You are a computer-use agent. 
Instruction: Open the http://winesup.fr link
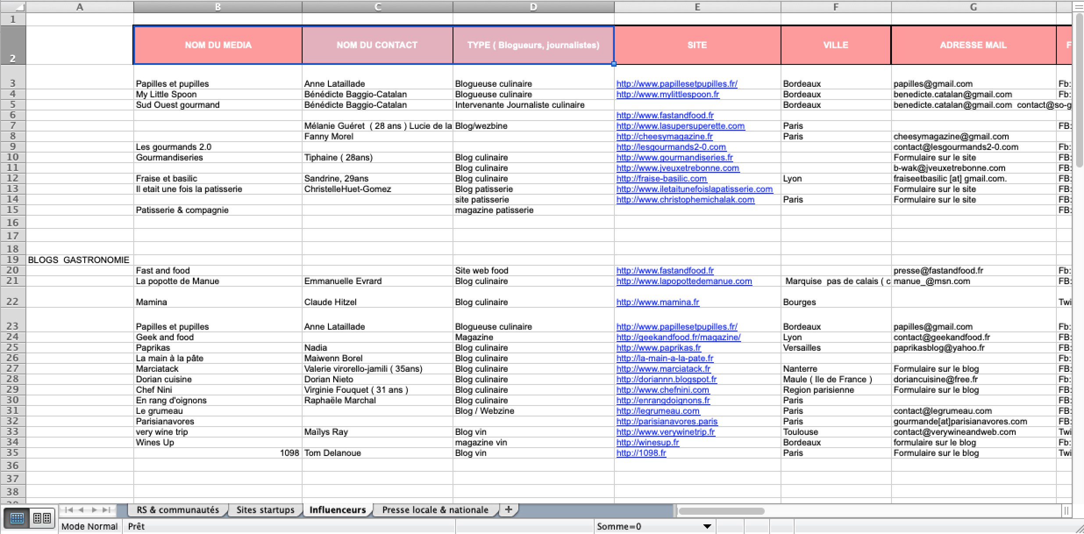pos(647,442)
